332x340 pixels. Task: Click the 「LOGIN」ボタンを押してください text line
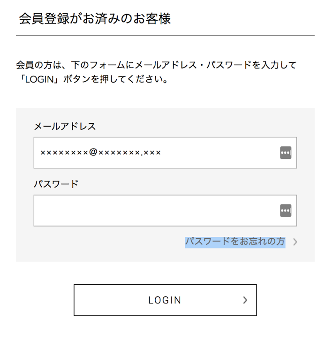pyautogui.click(x=93, y=79)
